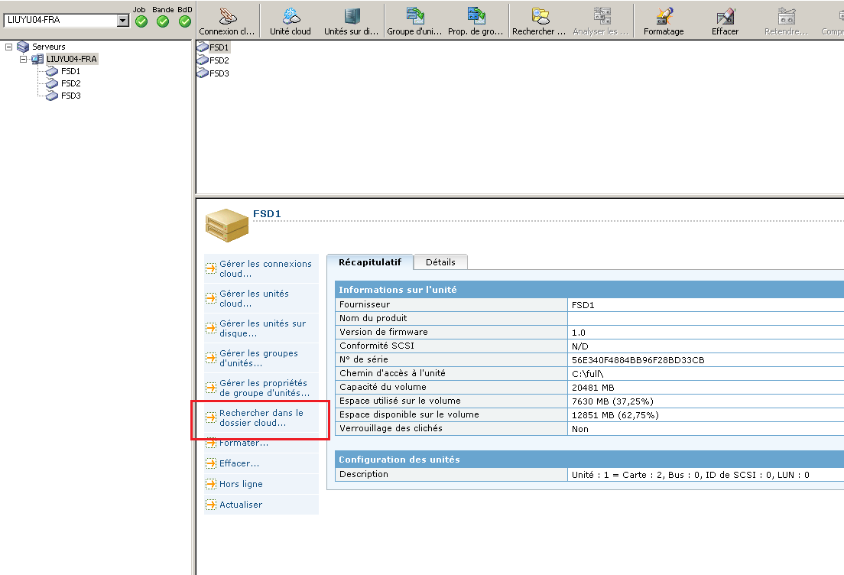Screen dimensions: 844x575
Task: Select FSD3 in the upper device list
Action: click(x=219, y=73)
